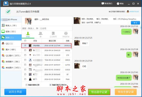Select 微信图片 (386) in the sidebar
Screen dimensions: 142x97
(11, 62)
